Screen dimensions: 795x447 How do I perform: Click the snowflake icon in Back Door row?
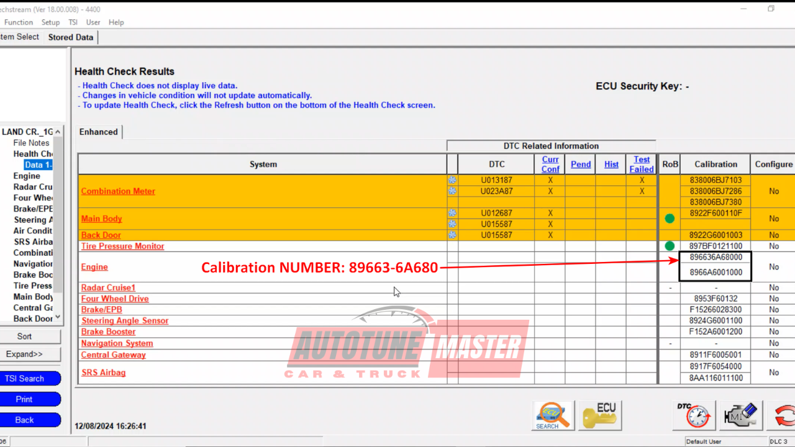pos(452,235)
